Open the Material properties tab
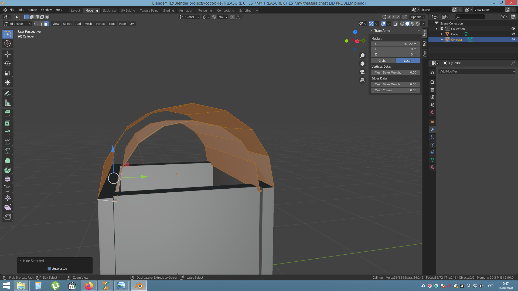Viewport: 518px width, 291px height. [432, 167]
